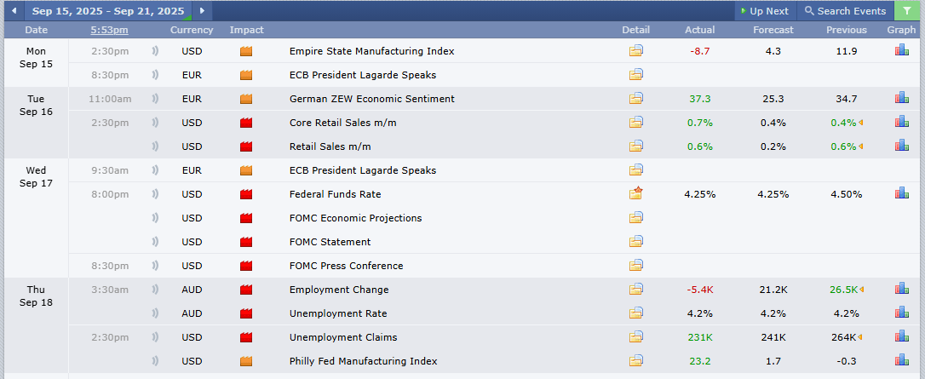The image size is (925, 379).
Task: Open starred detail folder for Federal Funds Rate
Action: tap(636, 193)
